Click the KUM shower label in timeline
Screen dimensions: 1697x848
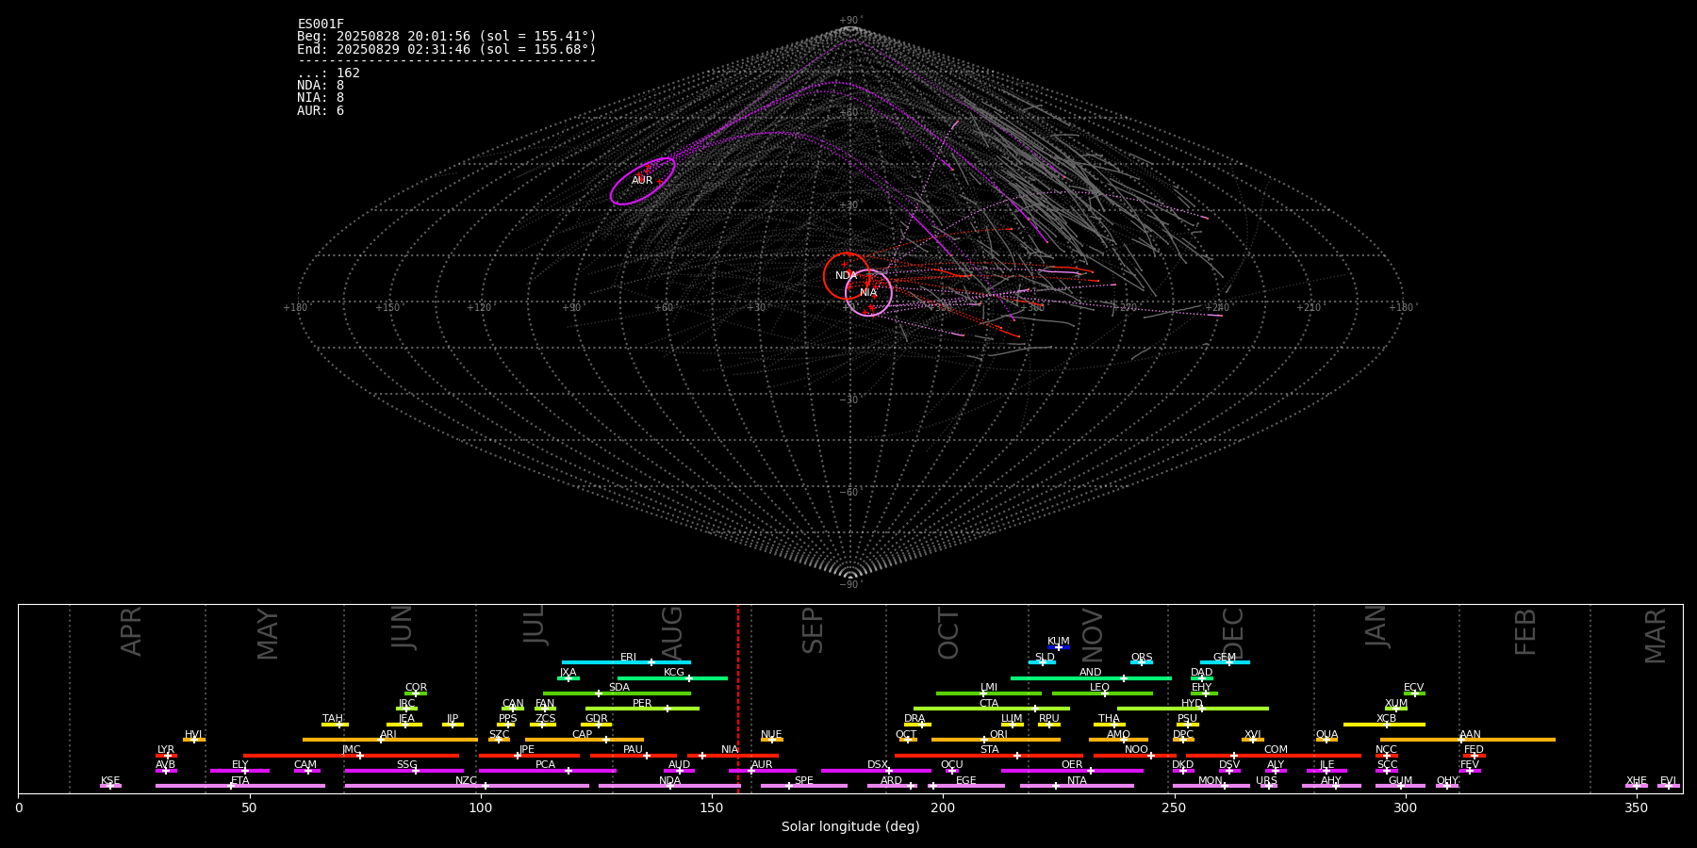click(1059, 642)
